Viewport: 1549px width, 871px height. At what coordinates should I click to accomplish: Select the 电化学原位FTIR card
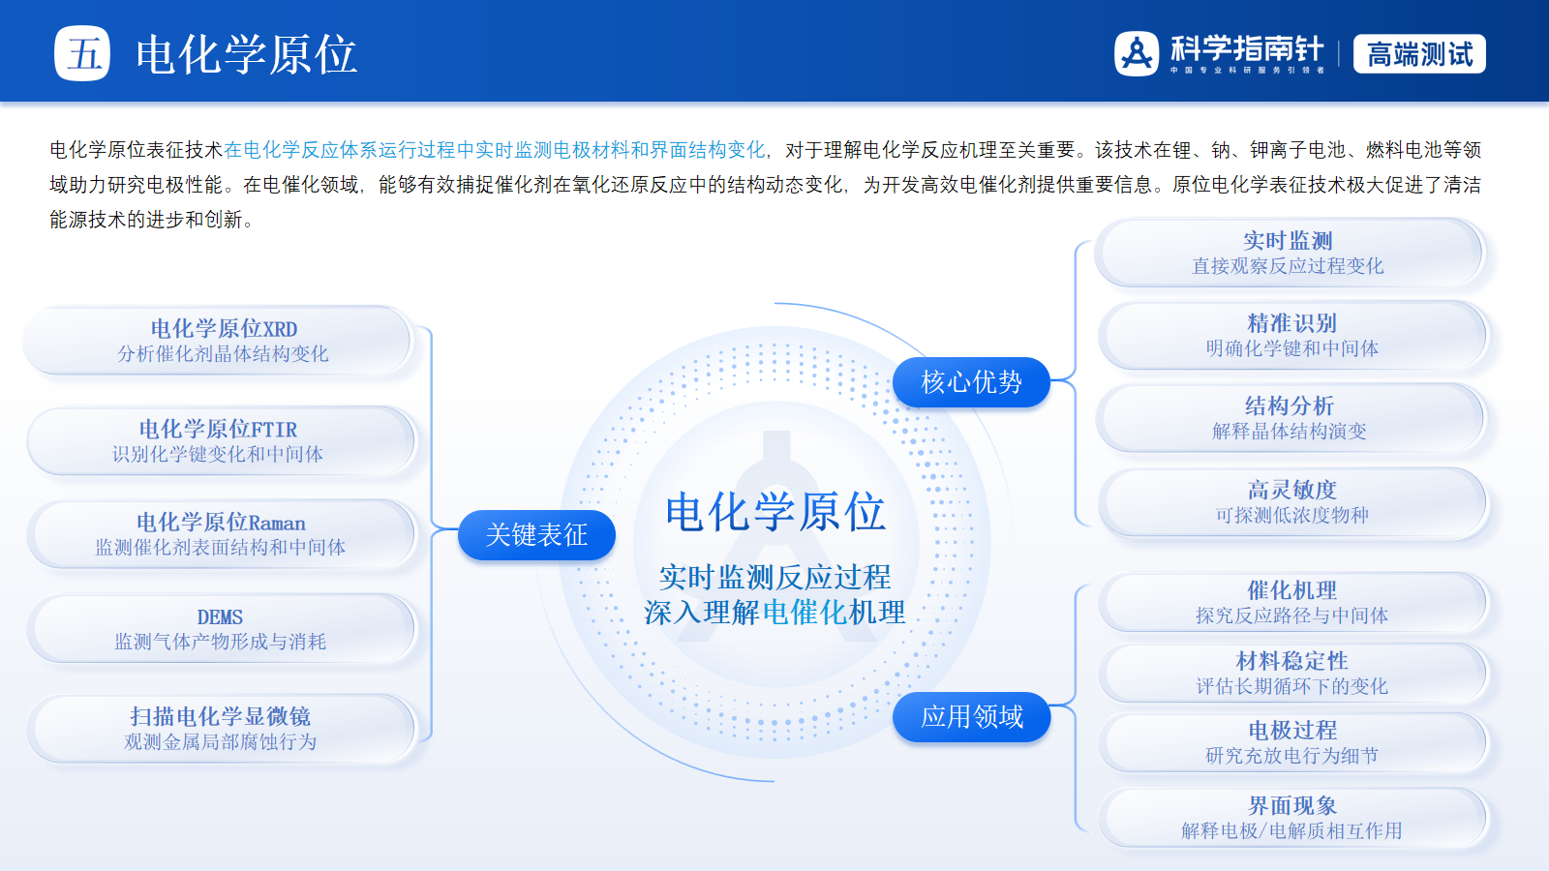(219, 441)
